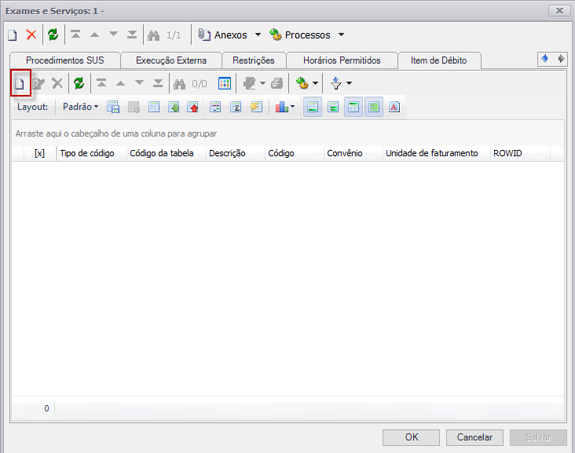Toggle the header-band grid view button

click(x=353, y=107)
